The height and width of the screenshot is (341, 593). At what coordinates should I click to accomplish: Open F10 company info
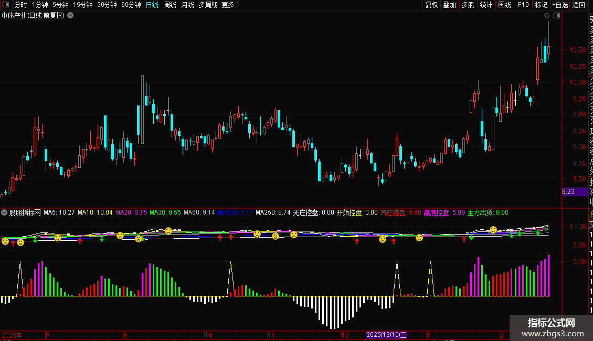pos(523,5)
